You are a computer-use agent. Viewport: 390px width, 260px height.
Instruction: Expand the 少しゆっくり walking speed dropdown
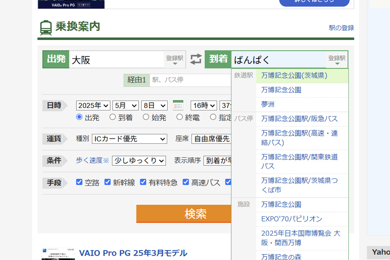[x=139, y=160]
